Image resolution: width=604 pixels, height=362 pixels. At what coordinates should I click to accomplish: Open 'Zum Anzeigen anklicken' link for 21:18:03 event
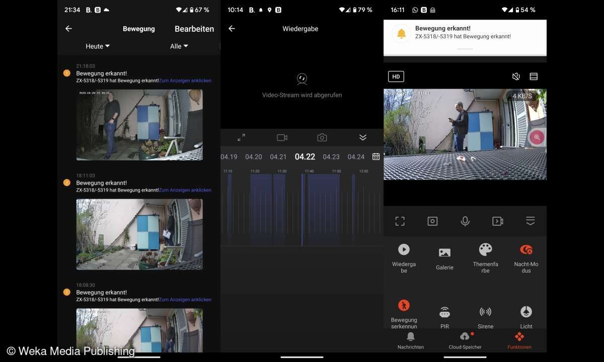185,80
